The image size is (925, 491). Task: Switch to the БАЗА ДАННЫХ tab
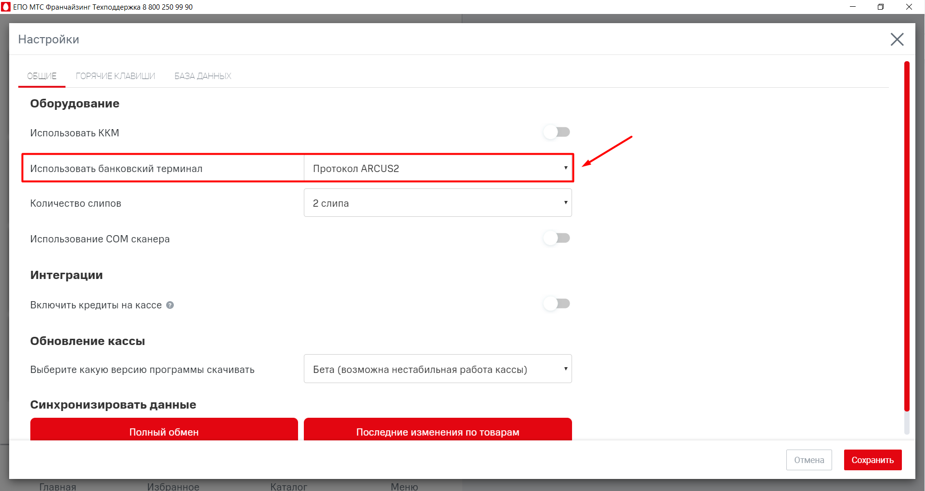(x=203, y=76)
